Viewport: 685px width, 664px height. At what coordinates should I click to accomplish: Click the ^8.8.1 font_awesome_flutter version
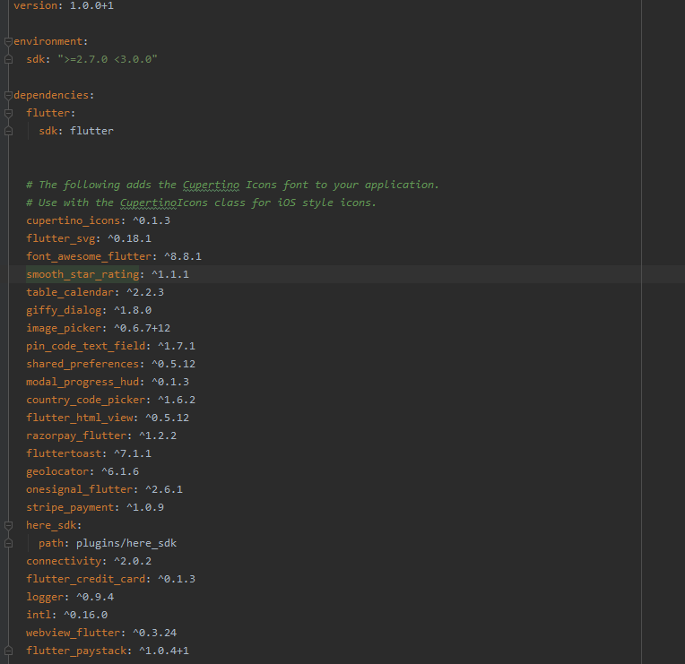[183, 256]
